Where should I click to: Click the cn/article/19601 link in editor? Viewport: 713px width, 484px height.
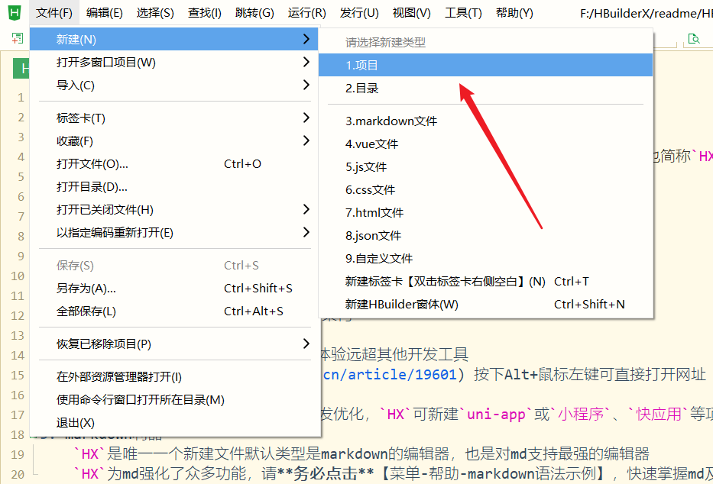tap(390, 374)
